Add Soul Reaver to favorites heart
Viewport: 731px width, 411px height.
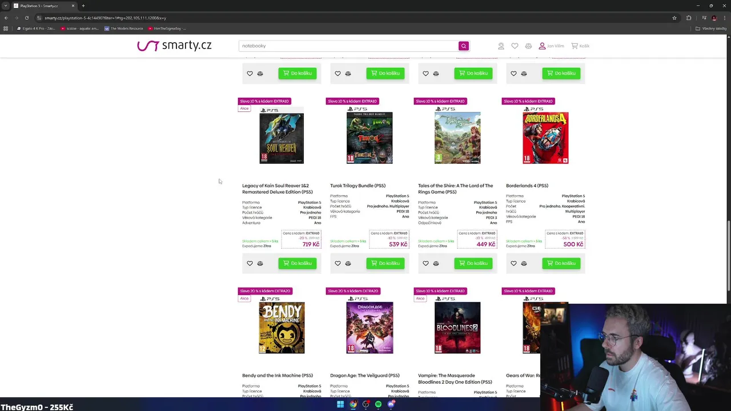tap(250, 263)
